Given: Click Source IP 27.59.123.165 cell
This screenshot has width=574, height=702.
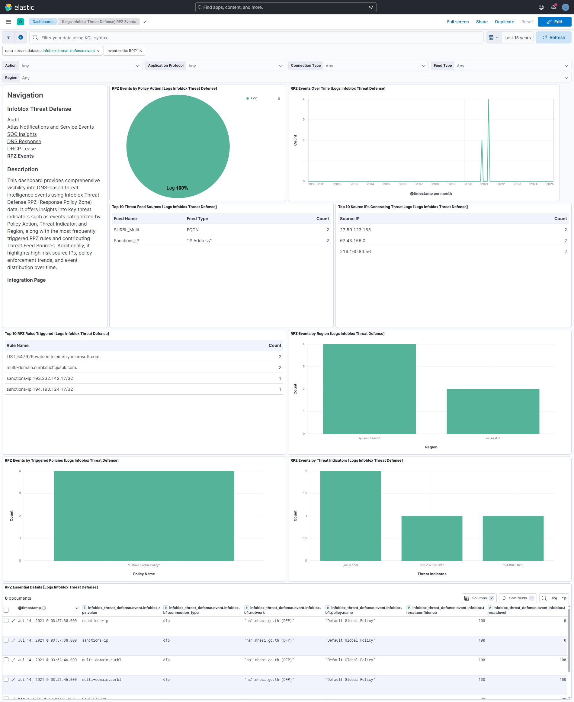Looking at the screenshot, I should pyautogui.click(x=355, y=230).
